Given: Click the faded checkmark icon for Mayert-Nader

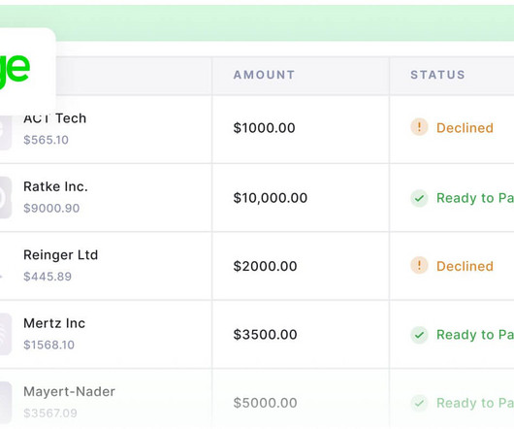Looking at the screenshot, I should pyautogui.click(x=419, y=403).
